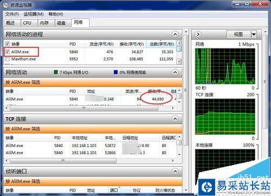
Task: Hide the graphs pane with arrow button
Action: (198, 34)
